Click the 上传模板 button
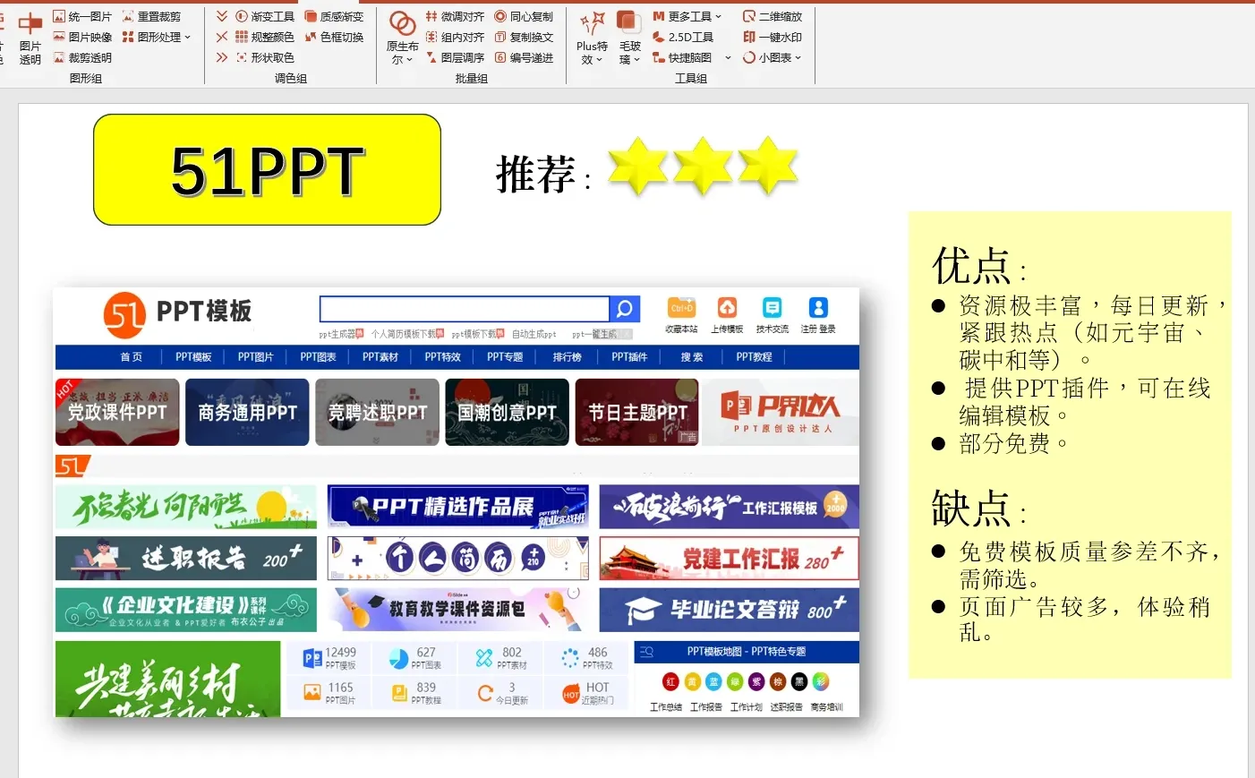Viewport: 1255px width, 778px height. coord(726,313)
